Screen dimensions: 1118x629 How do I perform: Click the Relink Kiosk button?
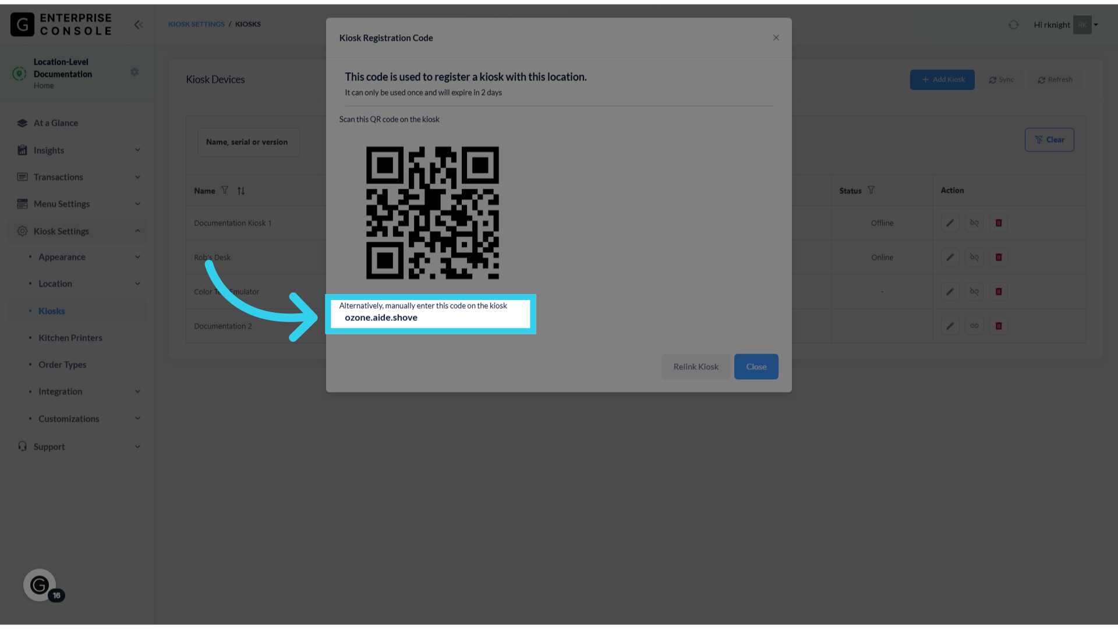pyautogui.click(x=696, y=367)
